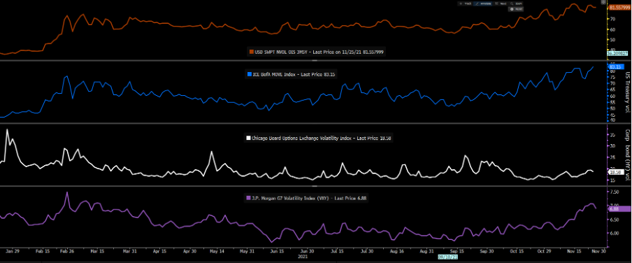Activate the Track crosshair tool
The width and height of the screenshot is (632, 263).
pyautogui.click(x=465, y=3)
